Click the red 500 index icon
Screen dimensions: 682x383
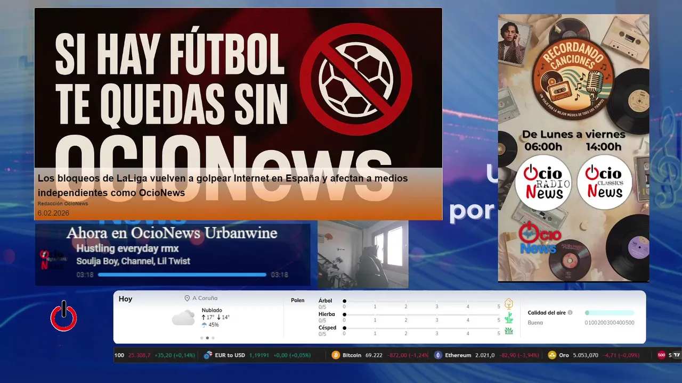[661, 355]
